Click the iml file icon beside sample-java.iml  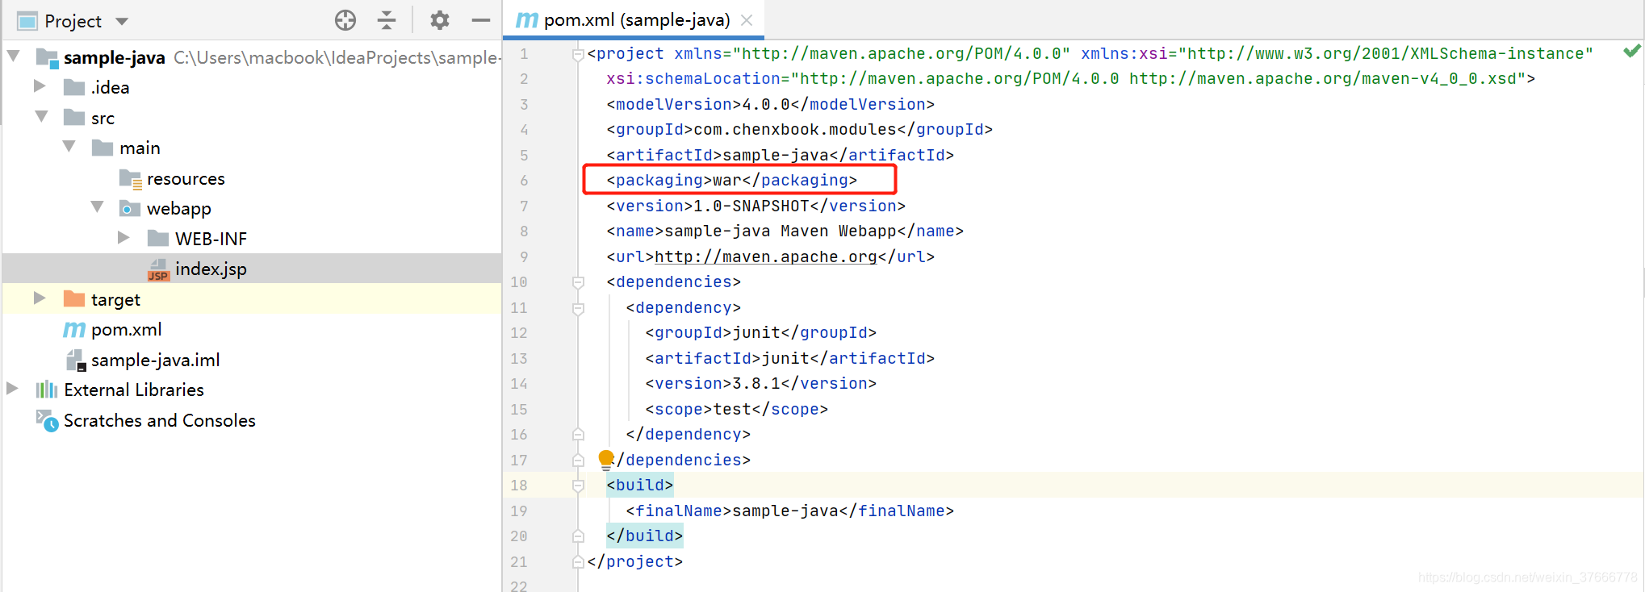pyautogui.click(x=76, y=360)
